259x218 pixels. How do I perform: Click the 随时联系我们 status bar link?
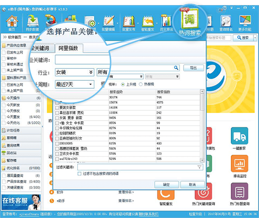(148, 214)
